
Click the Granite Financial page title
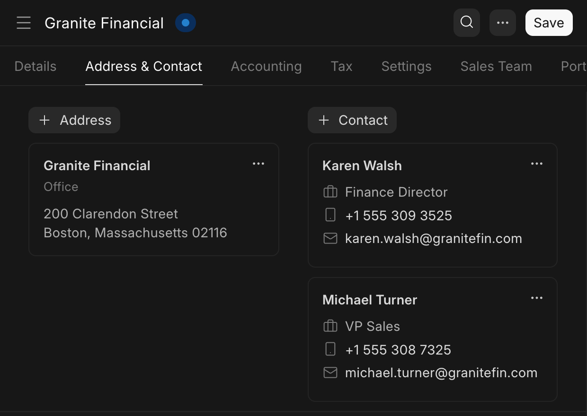click(104, 23)
